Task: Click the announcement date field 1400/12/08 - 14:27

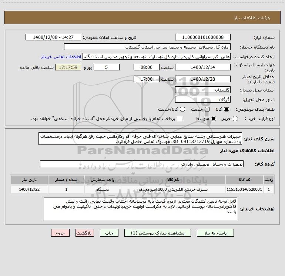Action: coord(53,37)
